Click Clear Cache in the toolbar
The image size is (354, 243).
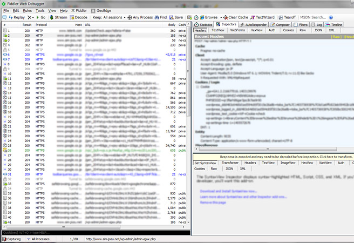pyautogui.click(x=235, y=17)
